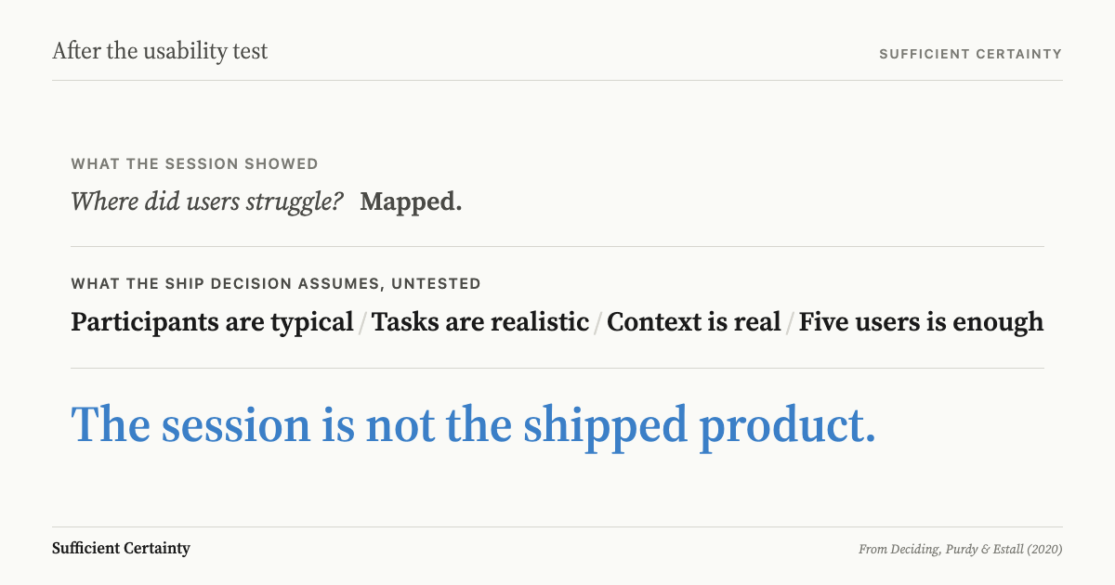Click the word "shipped" in blue headline
This screenshot has width=1115, height=585.
pos(605,427)
